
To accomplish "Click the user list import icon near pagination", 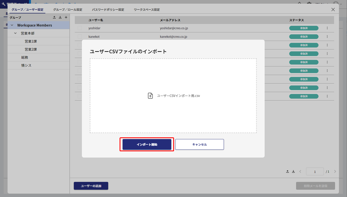I will tap(293, 172).
